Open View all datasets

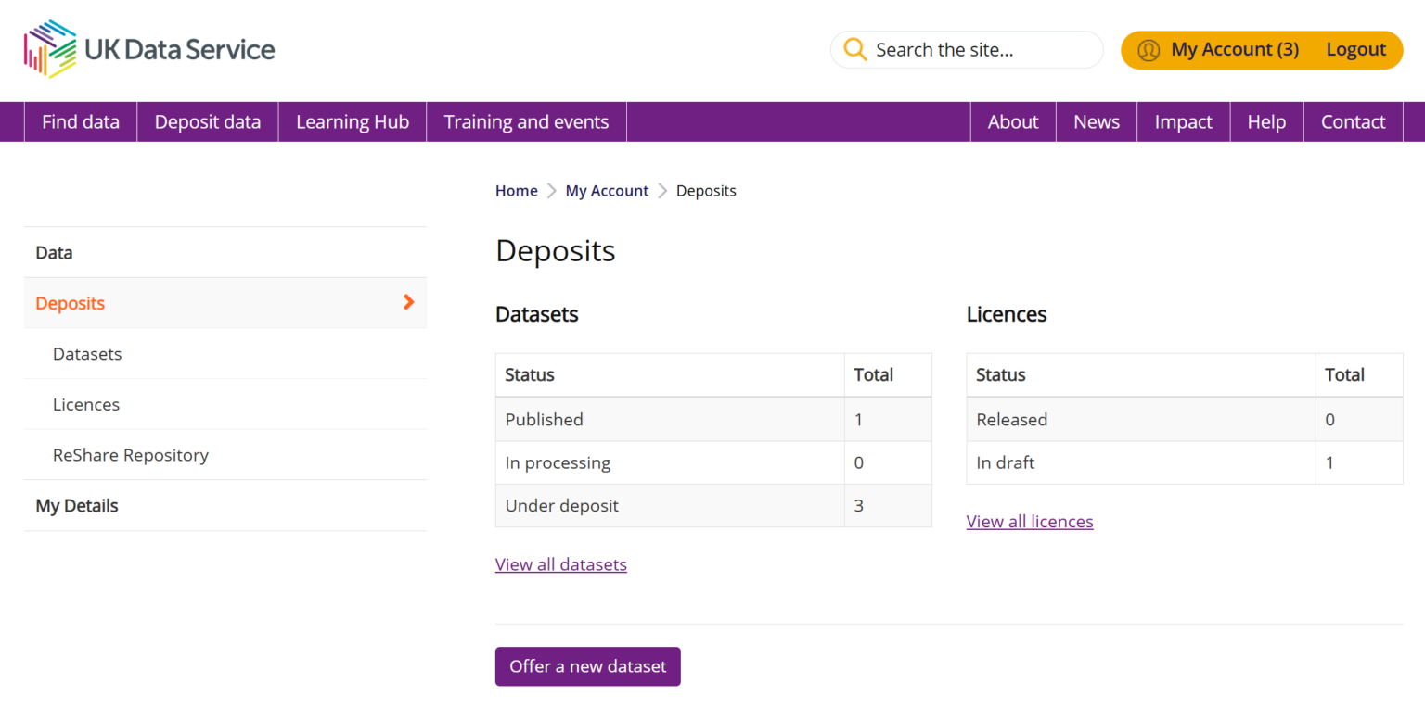560,564
